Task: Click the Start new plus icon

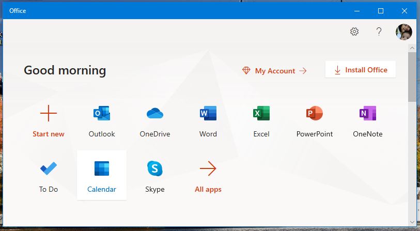Action: pos(49,113)
